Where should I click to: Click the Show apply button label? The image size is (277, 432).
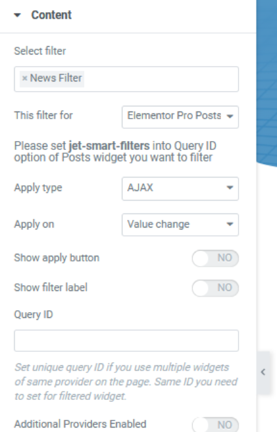56,258
